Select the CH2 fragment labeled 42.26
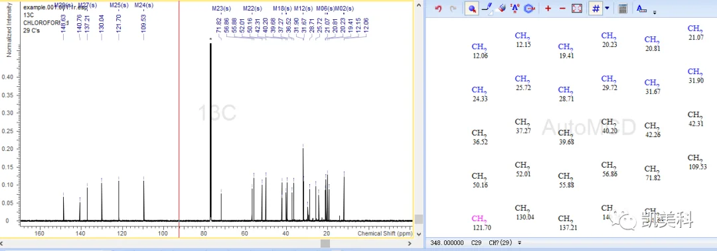The width and height of the screenshot is (717, 251). (x=653, y=130)
